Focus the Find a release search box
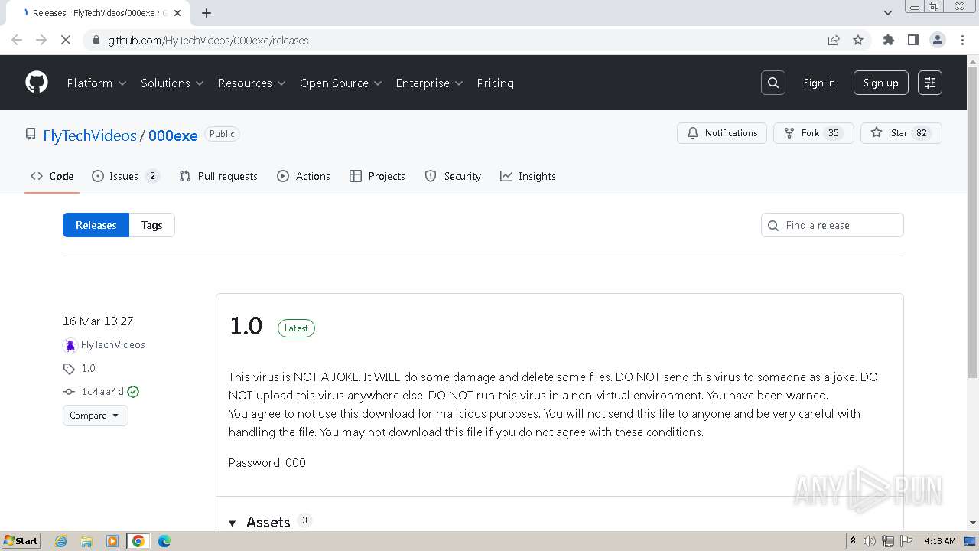Viewport: 979px width, 551px height. tap(832, 225)
